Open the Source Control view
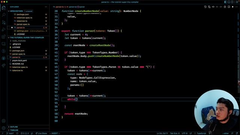The height and width of the screenshot is (135, 240). point(3,22)
